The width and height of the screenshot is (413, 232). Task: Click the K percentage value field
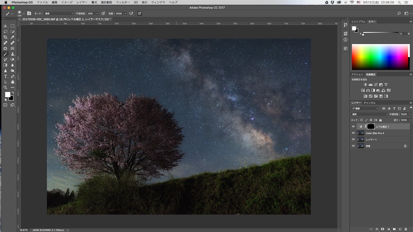[403, 34]
